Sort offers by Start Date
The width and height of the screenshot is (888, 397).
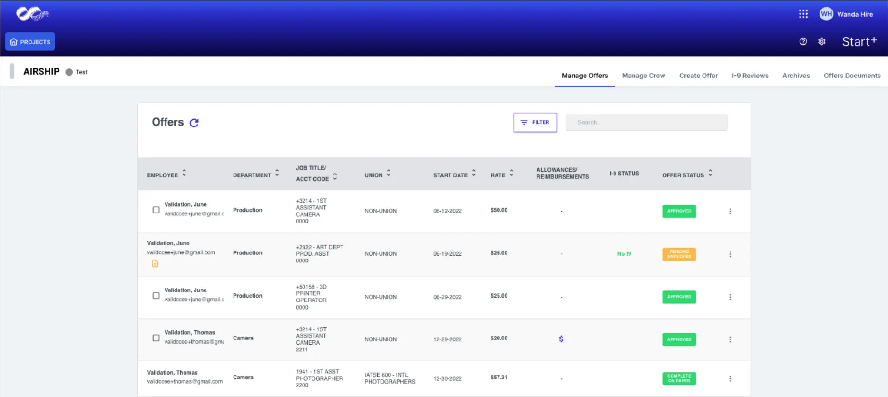pos(473,174)
